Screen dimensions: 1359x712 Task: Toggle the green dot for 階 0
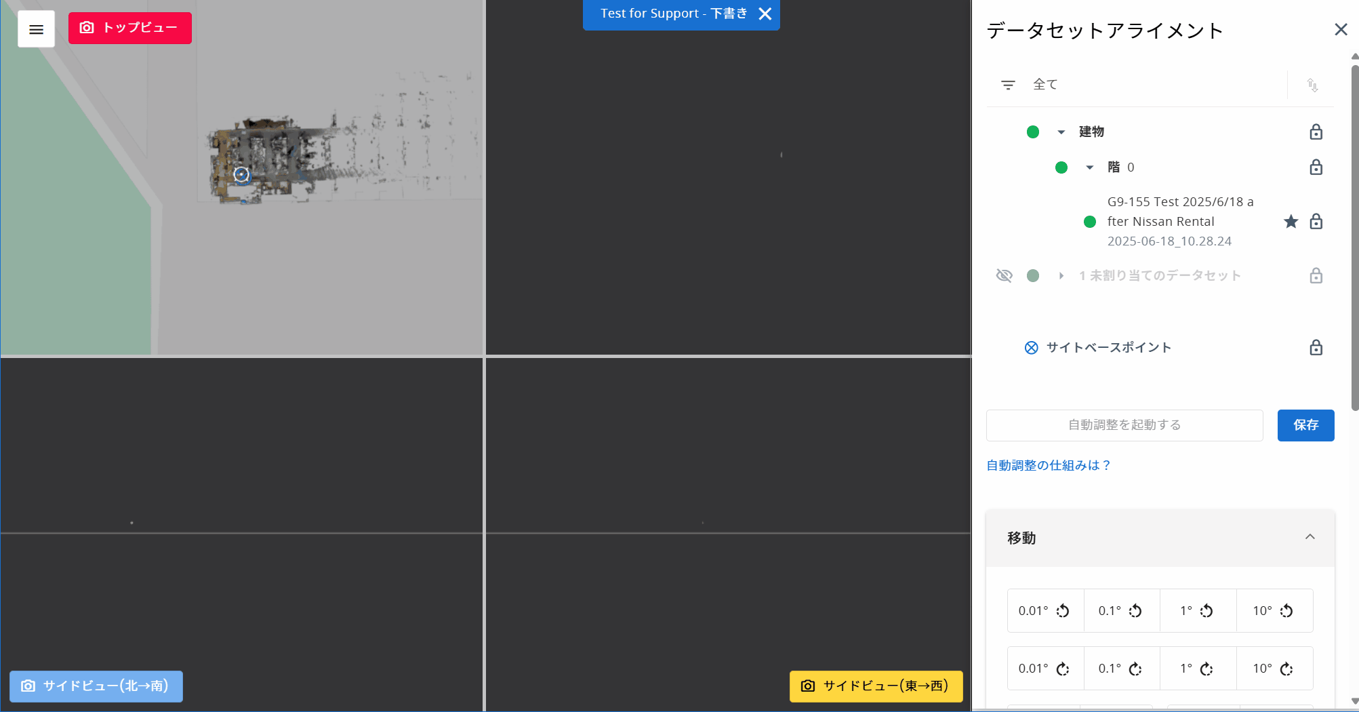[x=1061, y=167]
